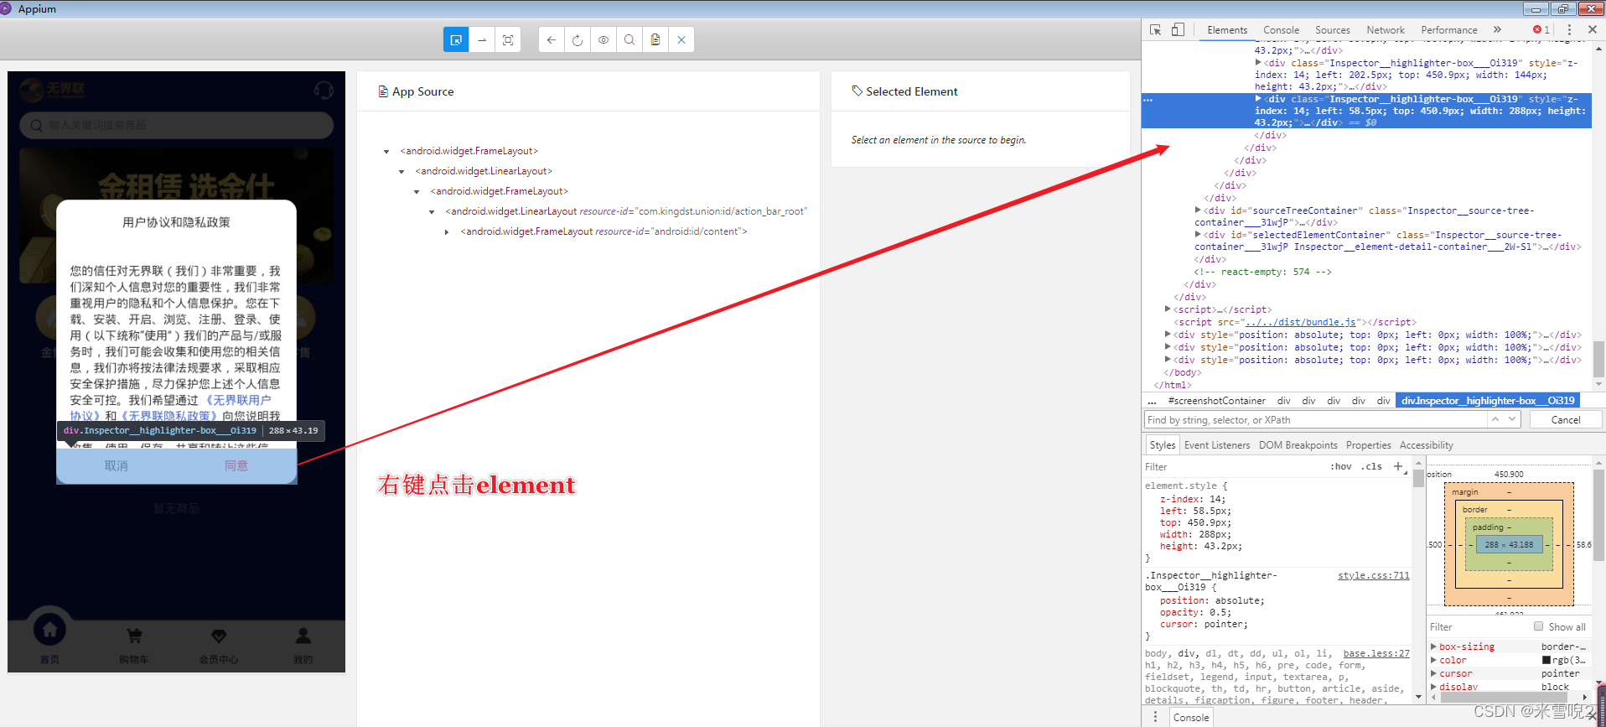Focus the Styles Filter input

pyautogui.click(x=1232, y=467)
